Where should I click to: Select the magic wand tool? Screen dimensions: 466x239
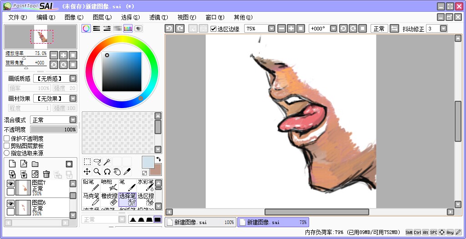(107, 162)
